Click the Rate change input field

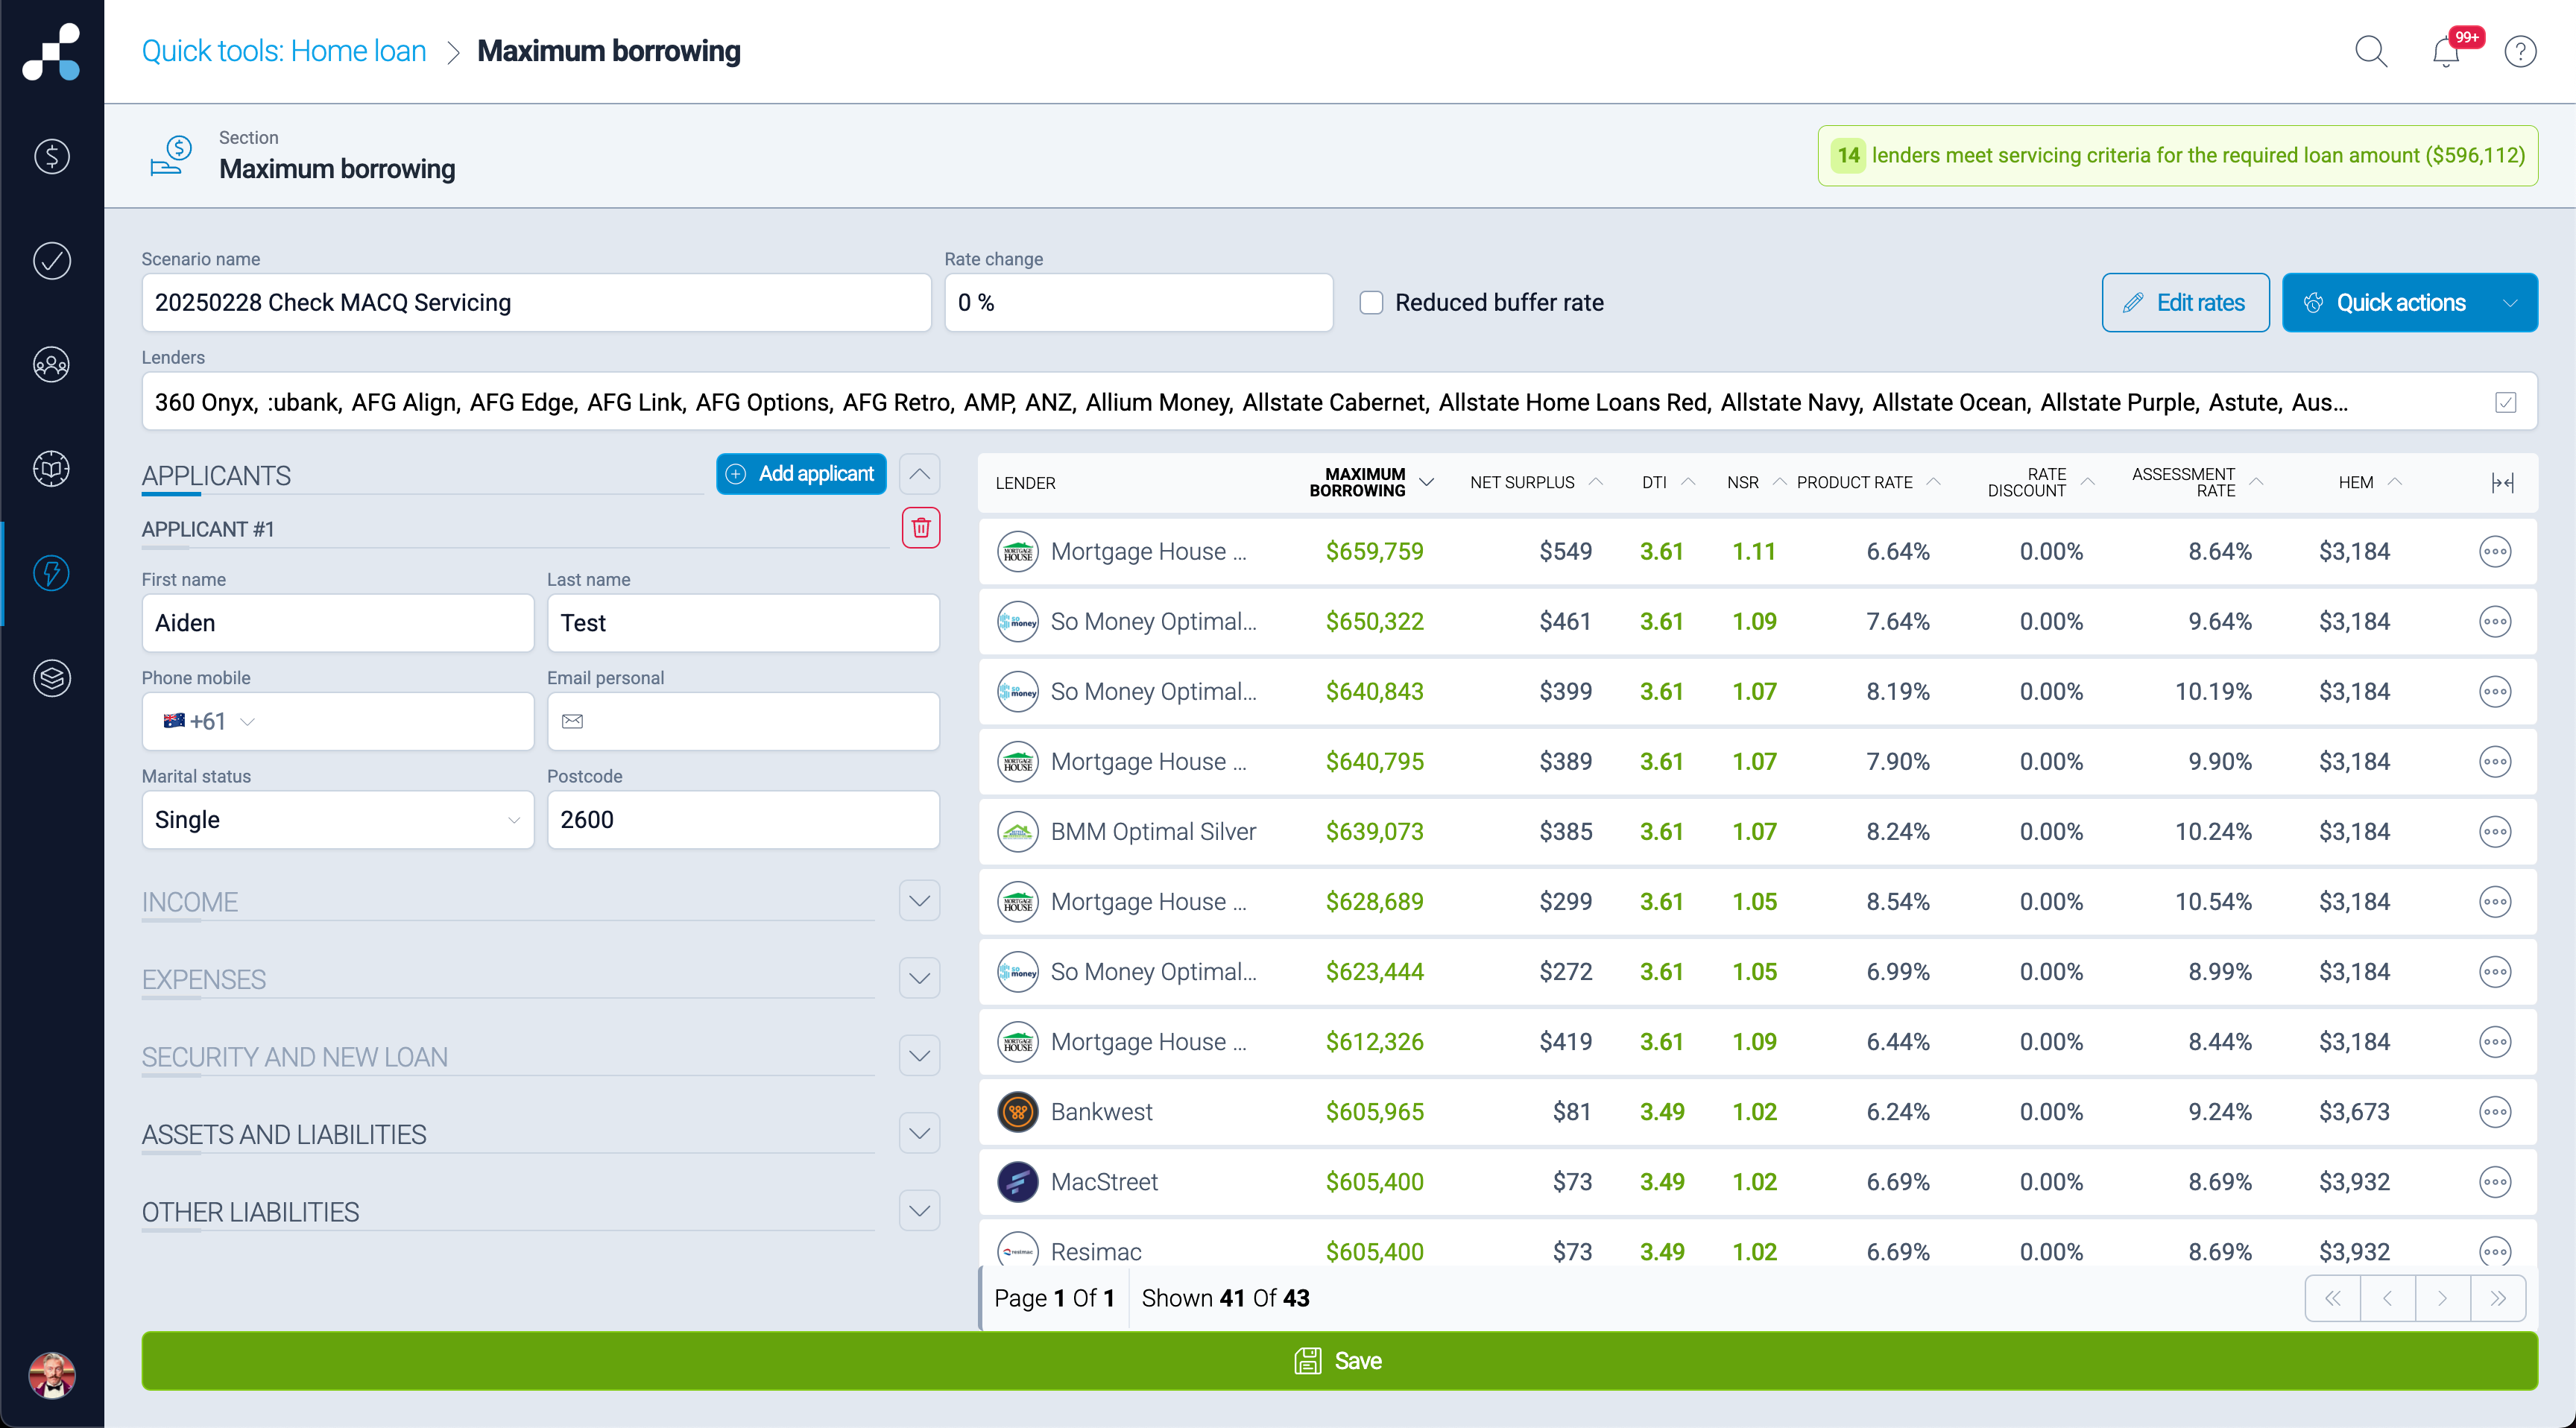[x=1138, y=302]
